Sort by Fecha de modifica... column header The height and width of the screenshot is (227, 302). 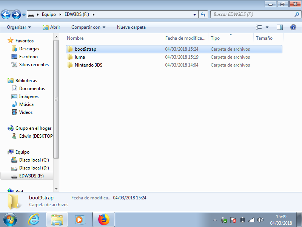186,38
